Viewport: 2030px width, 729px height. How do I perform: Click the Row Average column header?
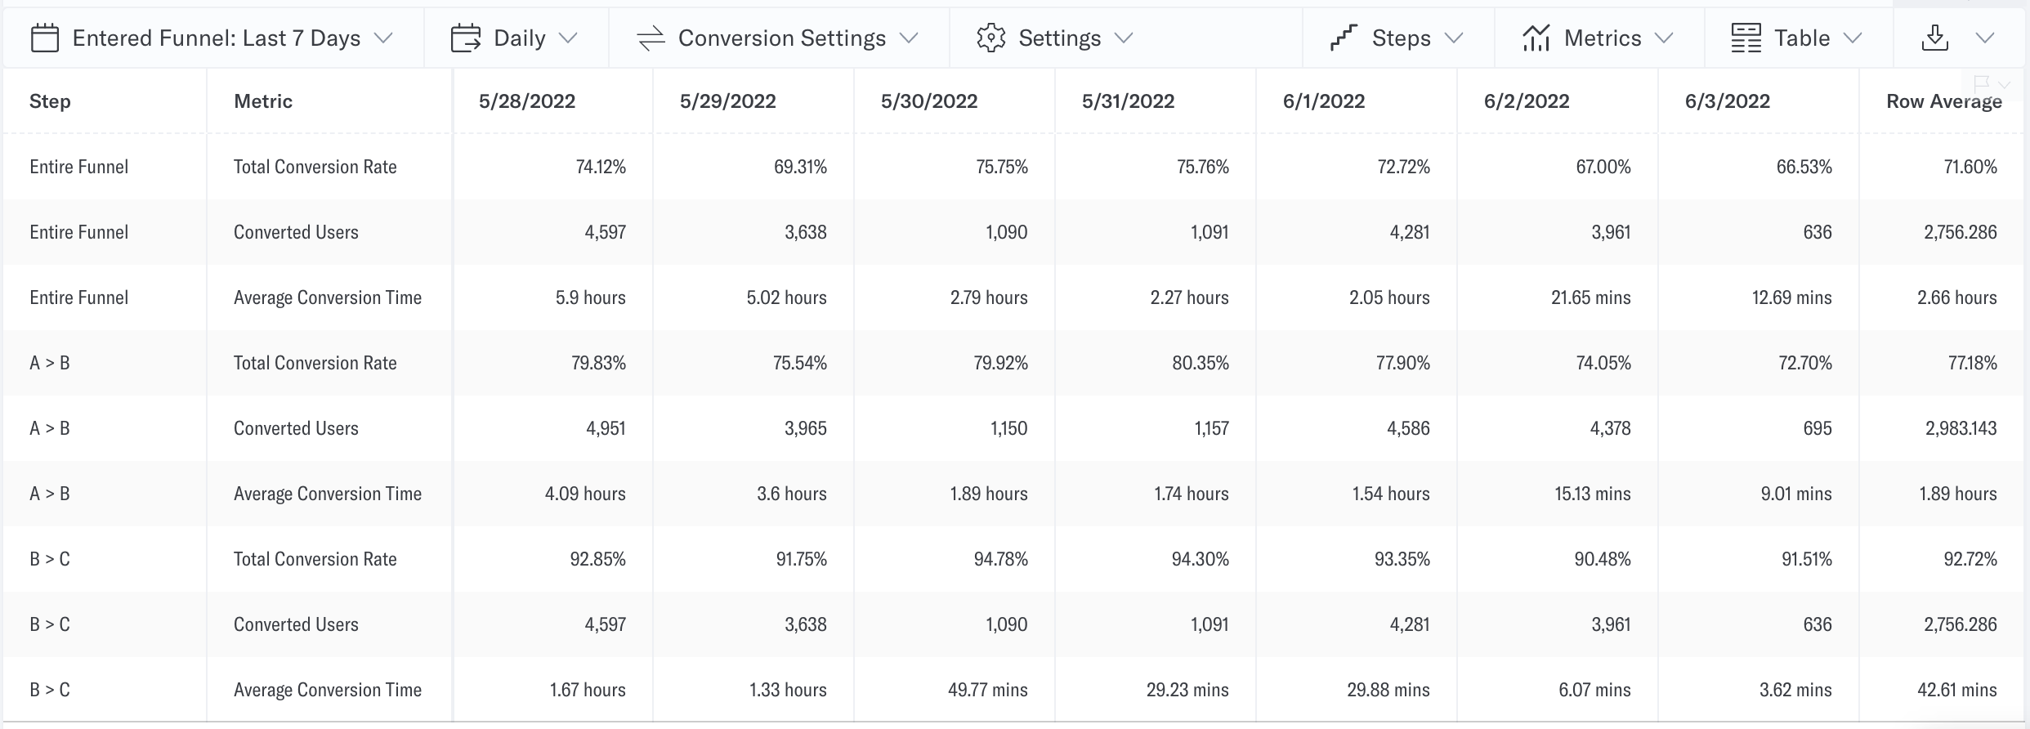point(1944,101)
